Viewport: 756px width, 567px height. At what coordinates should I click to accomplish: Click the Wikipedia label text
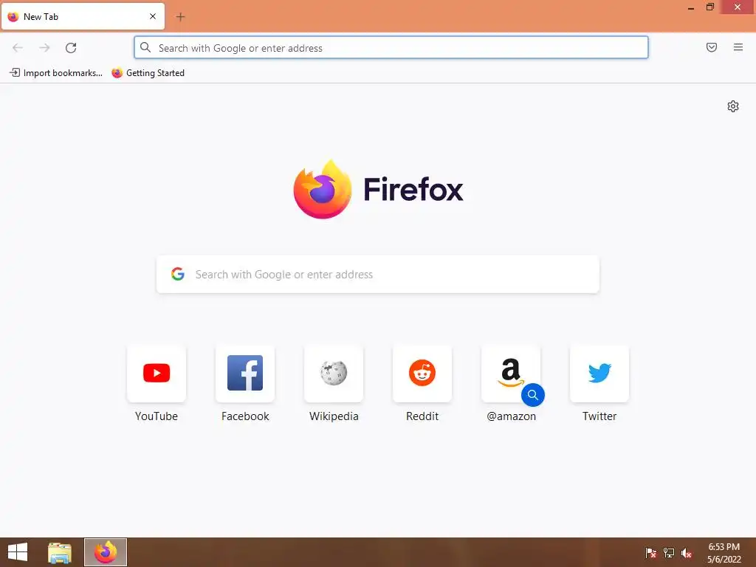coord(334,416)
